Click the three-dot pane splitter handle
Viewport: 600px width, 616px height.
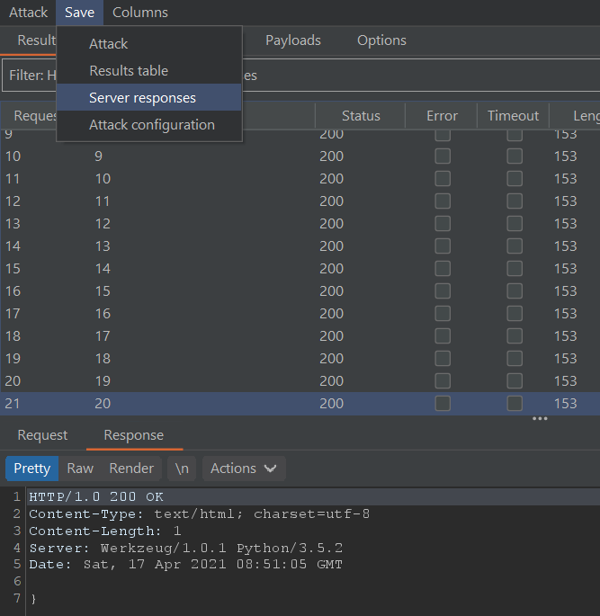click(x=540, y=419)
